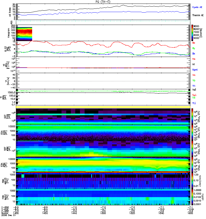Image resolution: width=206 pixels, height=219 pixels.
Task: Click the 1500 time axis label
Action: click(x=103, y=213)
